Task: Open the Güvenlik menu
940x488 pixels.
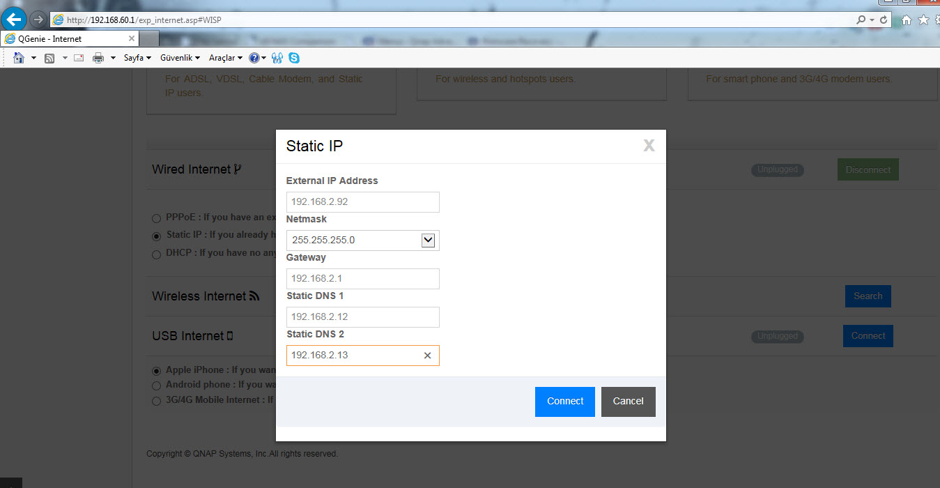Action: [180, 58]
